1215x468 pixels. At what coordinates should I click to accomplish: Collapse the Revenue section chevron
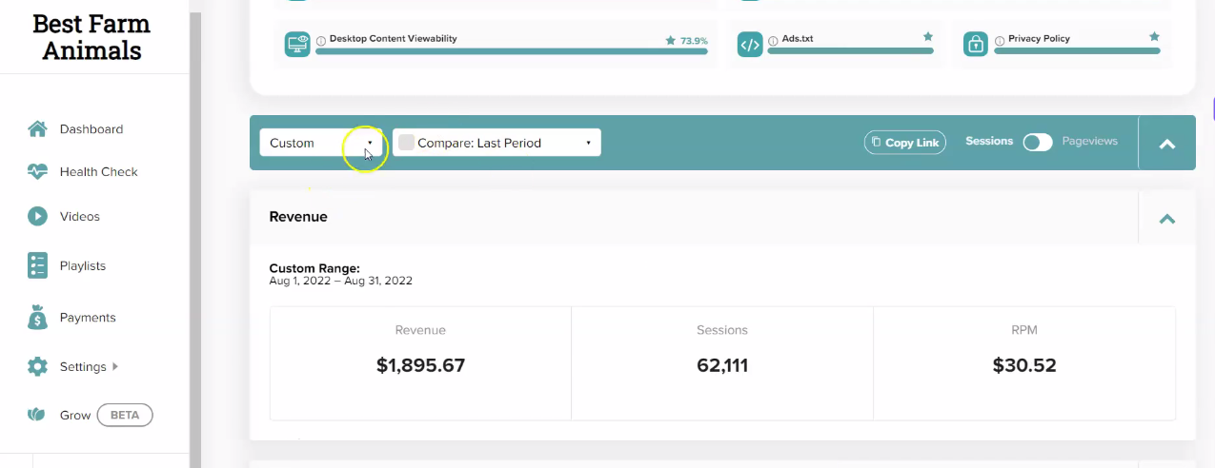click(x=1166, y=218)
